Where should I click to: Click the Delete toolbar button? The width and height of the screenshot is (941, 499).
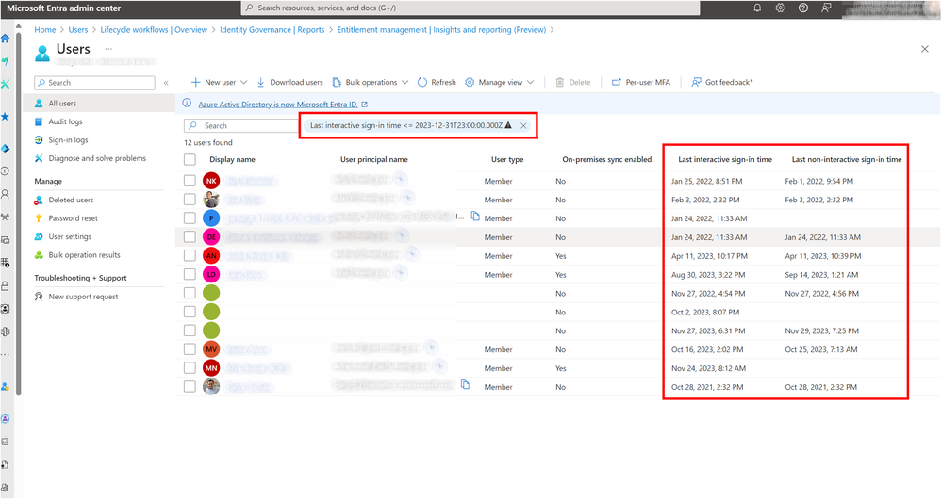pos(573,82)
